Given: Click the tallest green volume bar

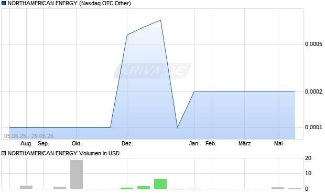Looking at the screenshot, I should (x=160, y=184).
